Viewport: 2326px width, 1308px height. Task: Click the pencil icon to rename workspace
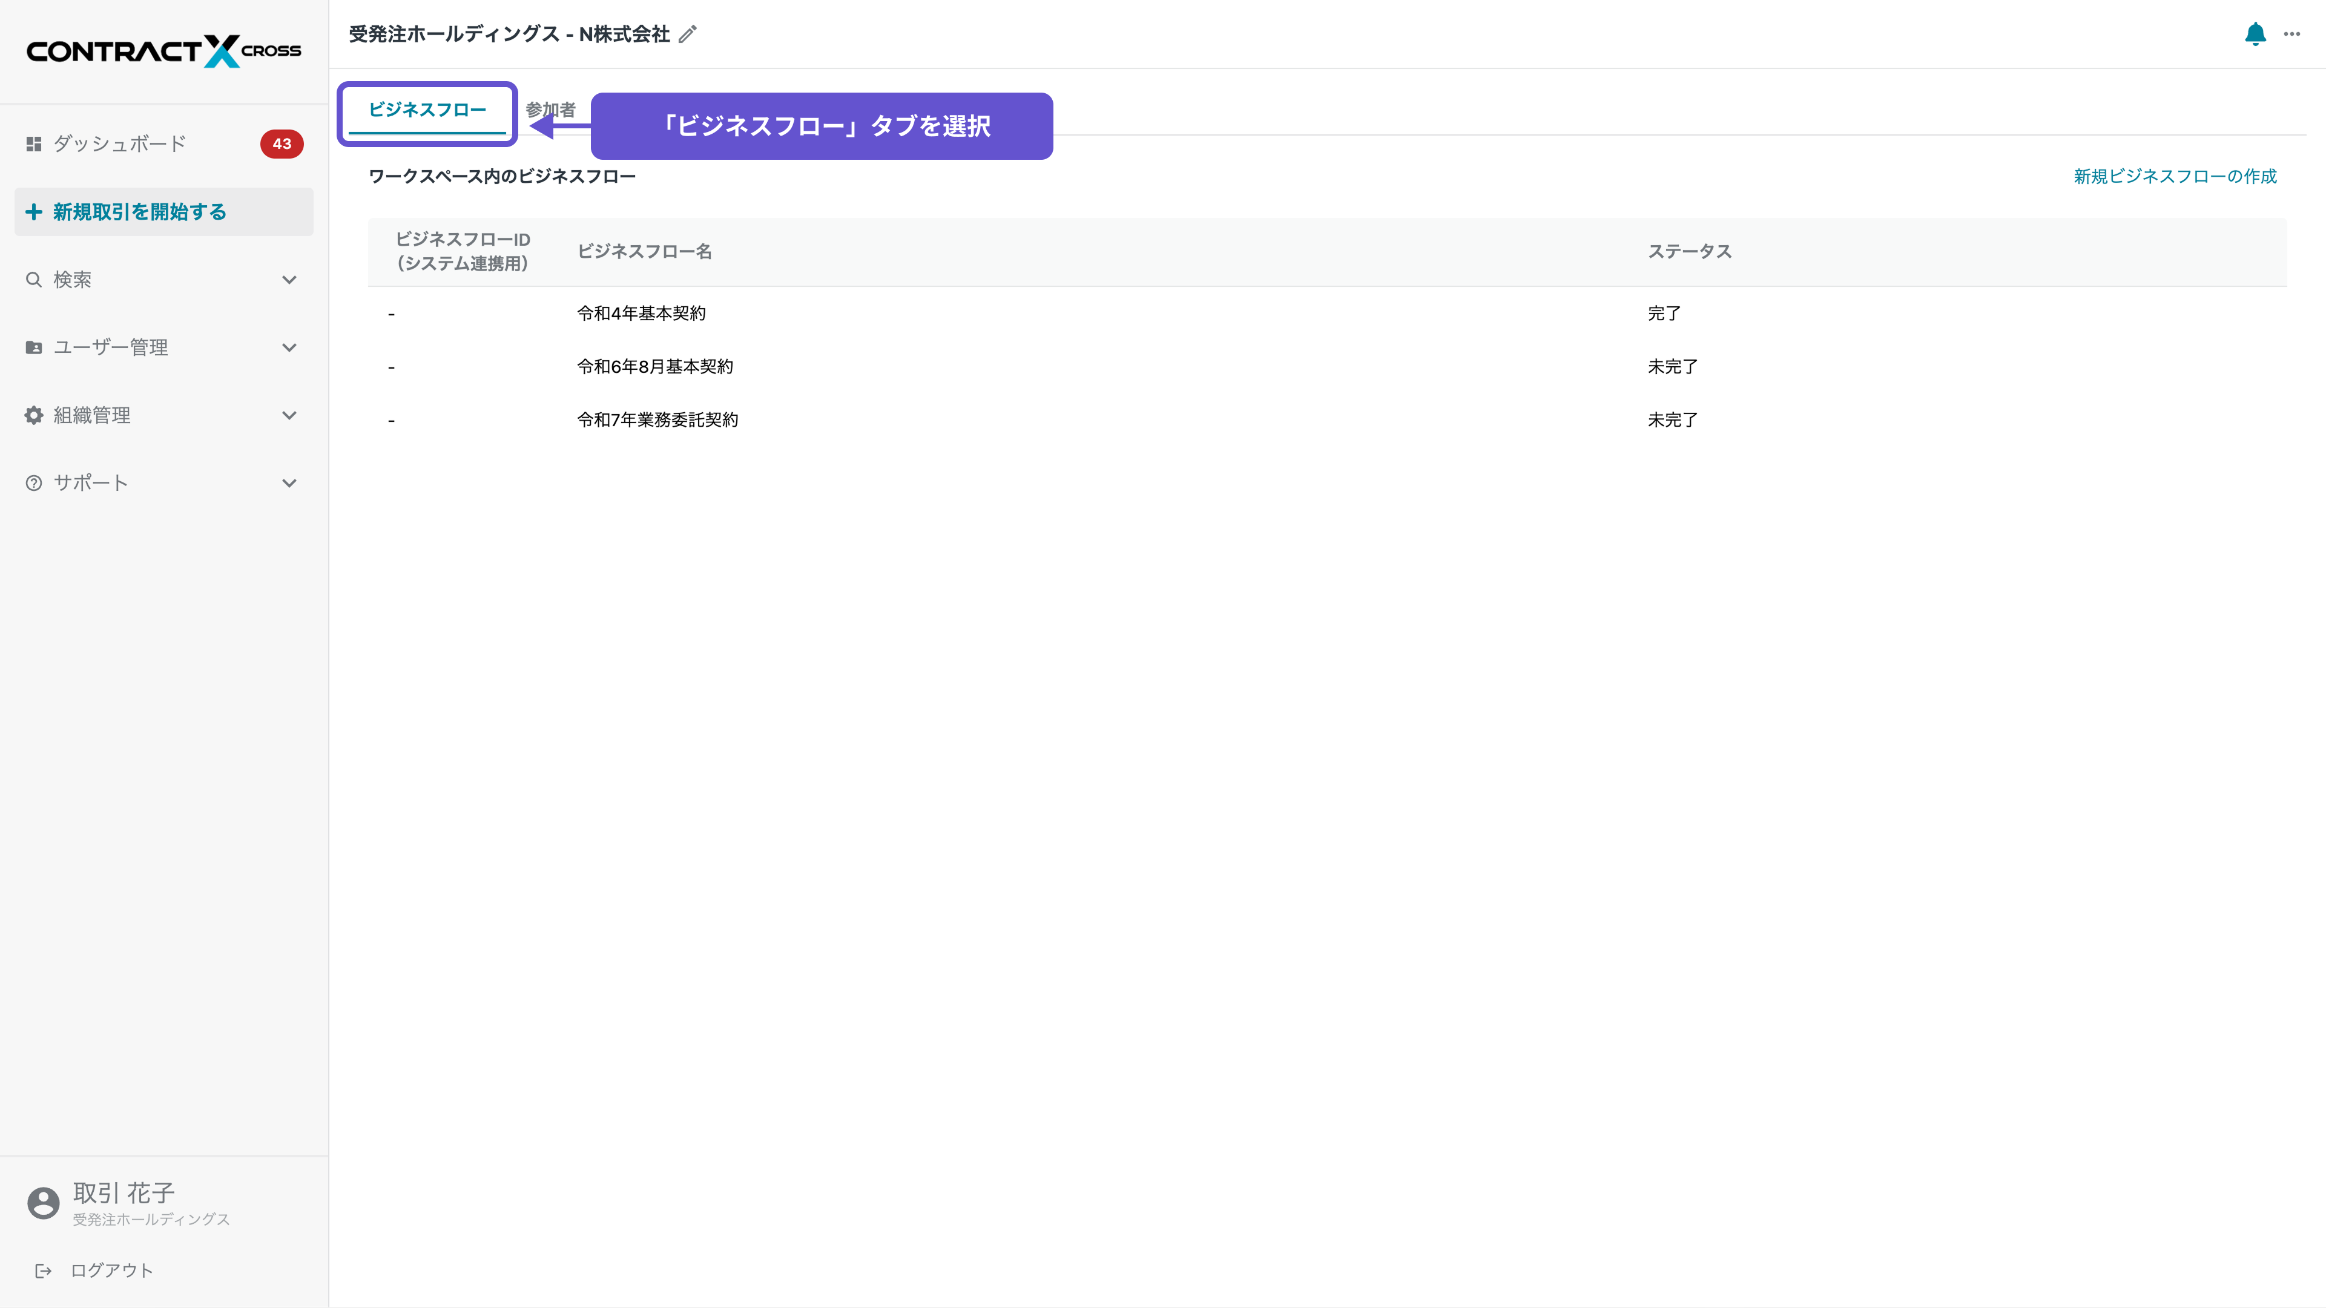pyautogui.click(x=688, y=33)
